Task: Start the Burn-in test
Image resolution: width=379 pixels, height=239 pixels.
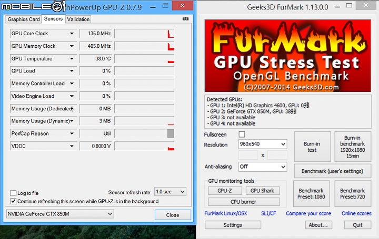Action: click(x=312, y=147)
